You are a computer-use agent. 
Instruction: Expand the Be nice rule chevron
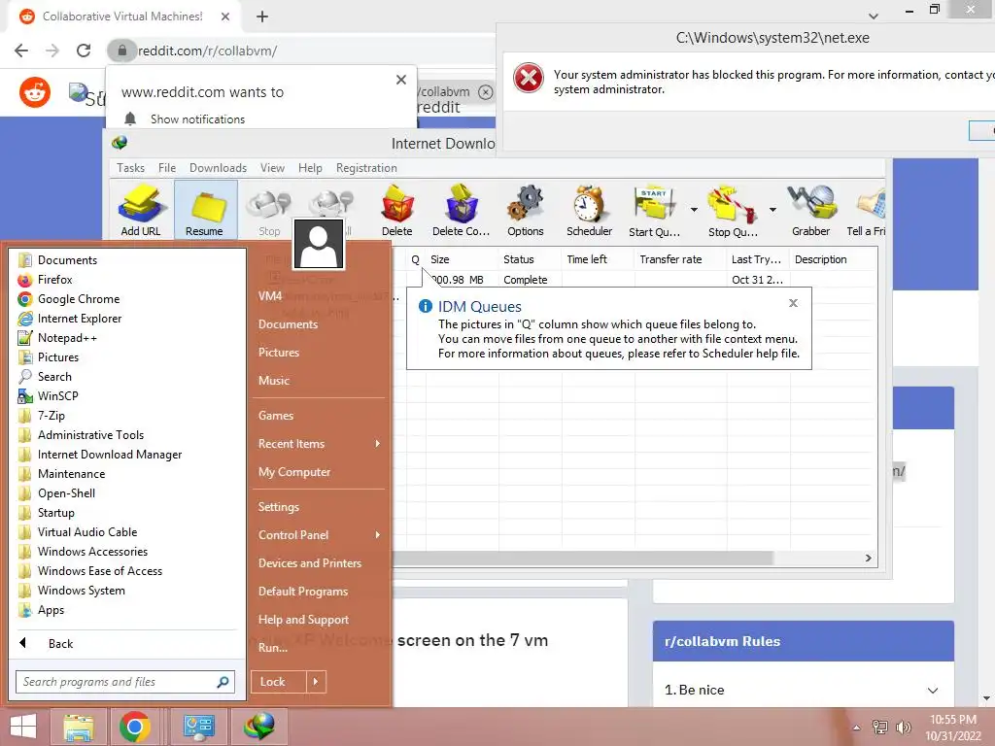point(932,691)
